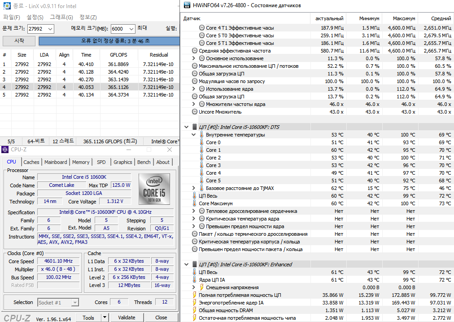Click thermometer icon for Ядра ЦП IA
This screenshot has width=454, height=322.
pos(195,280)
